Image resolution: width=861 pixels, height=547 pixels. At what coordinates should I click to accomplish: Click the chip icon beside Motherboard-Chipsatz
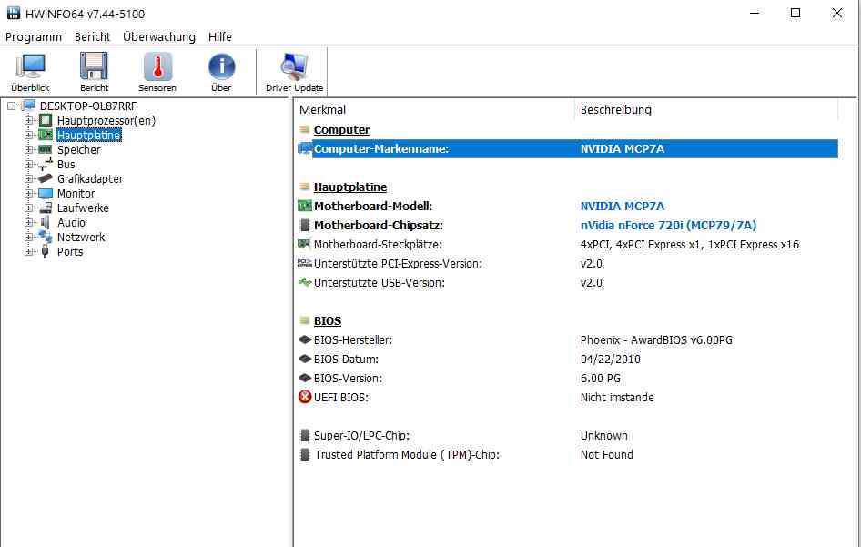tap(305, 225)
